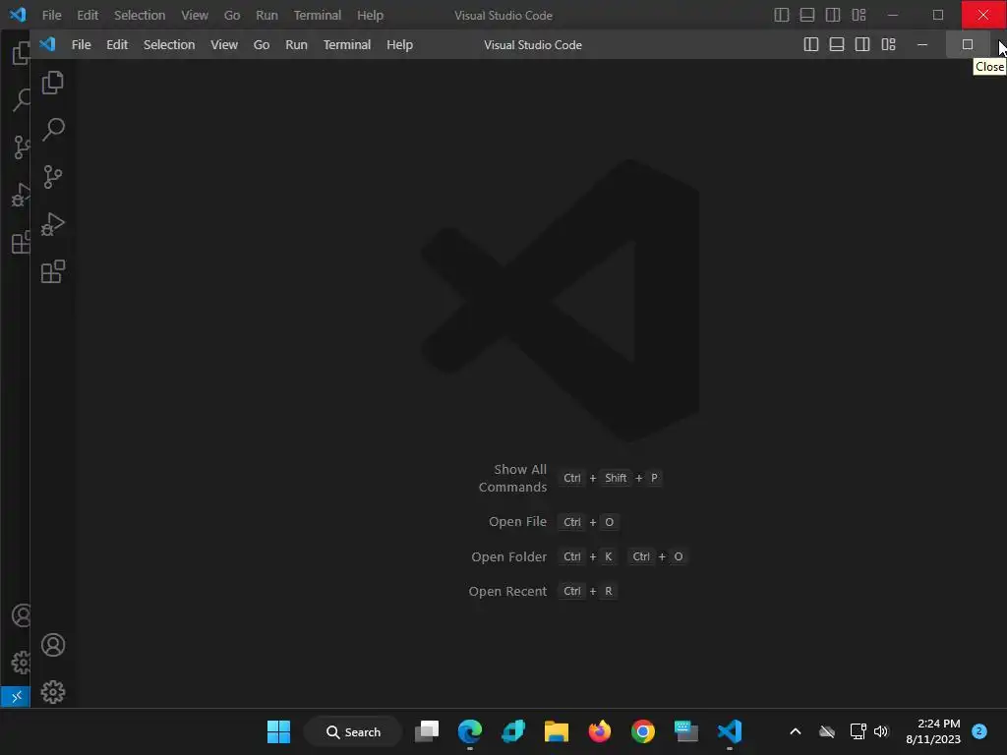The width and height of the screenshot is (1007, 755).
Task: Open the clock and date panel
Action: (x=933, y=731)
